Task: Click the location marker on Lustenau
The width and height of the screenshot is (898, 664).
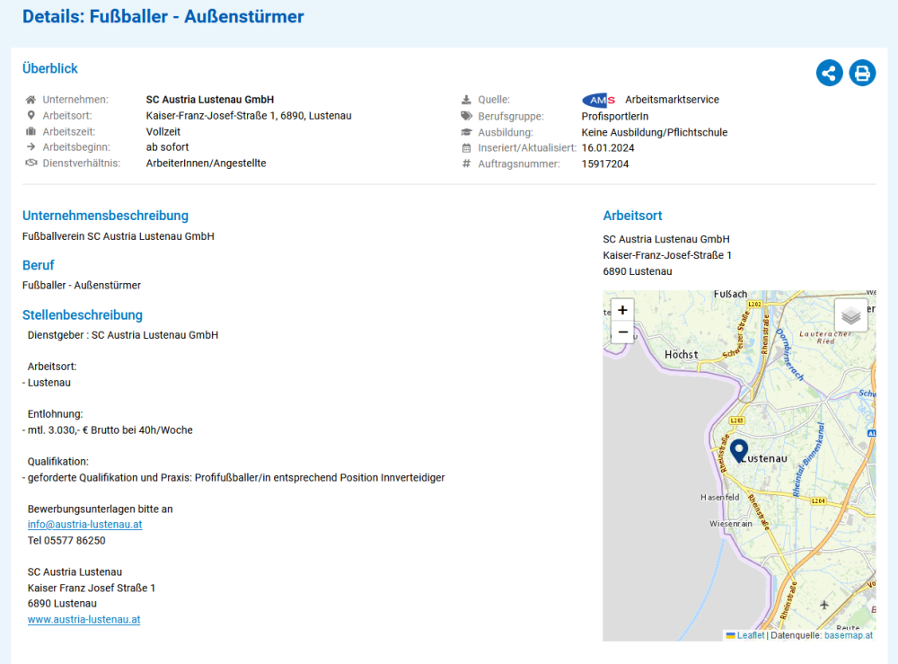Action: 739,450
